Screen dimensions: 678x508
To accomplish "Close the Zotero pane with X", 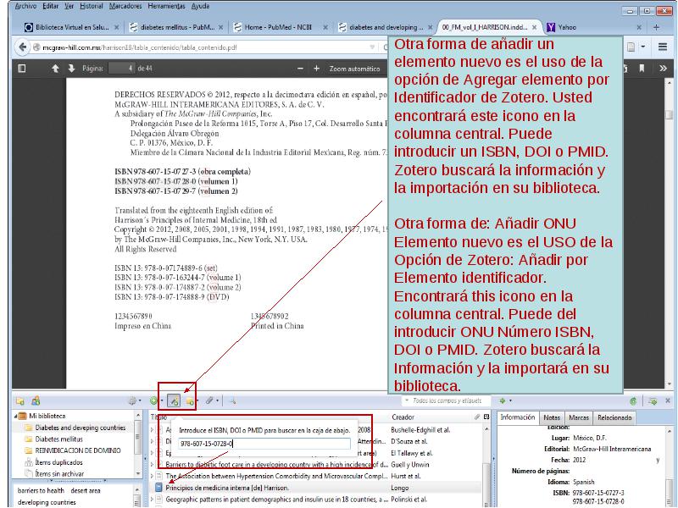I will point(668,400).
